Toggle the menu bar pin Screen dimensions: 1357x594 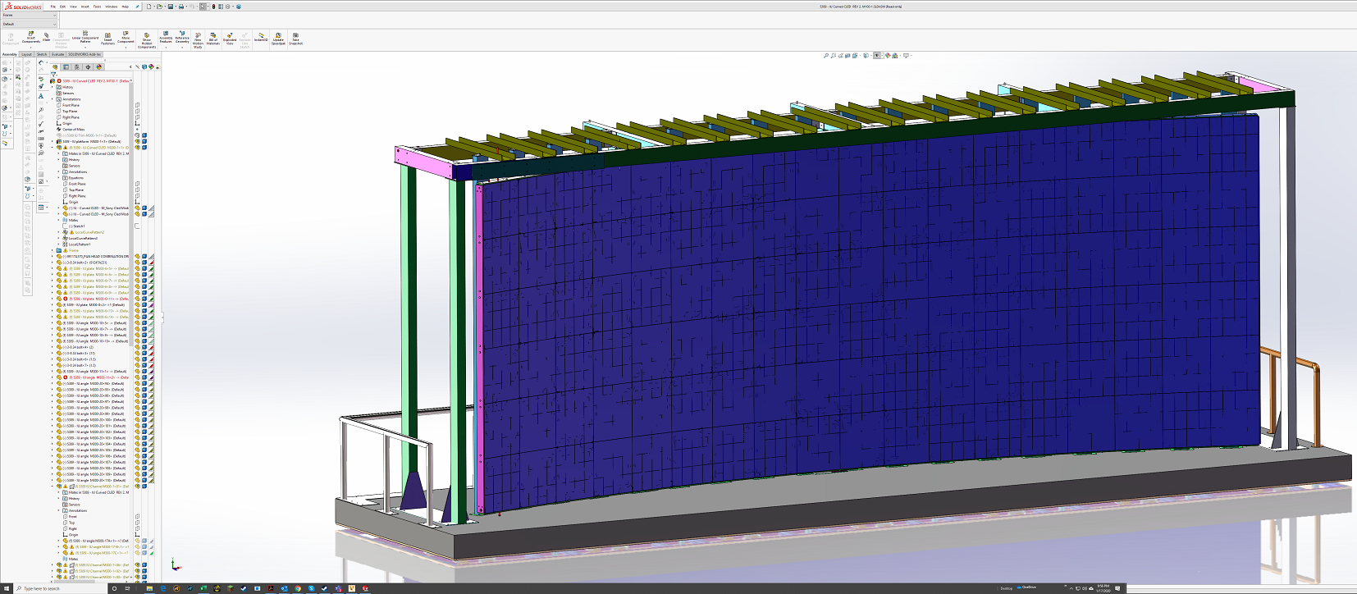point(137,7)
